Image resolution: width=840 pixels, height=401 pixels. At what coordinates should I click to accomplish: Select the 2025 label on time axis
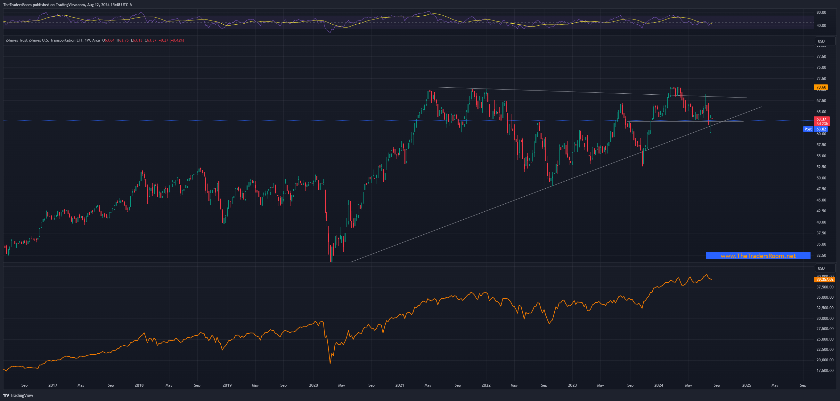pos(746,385)
